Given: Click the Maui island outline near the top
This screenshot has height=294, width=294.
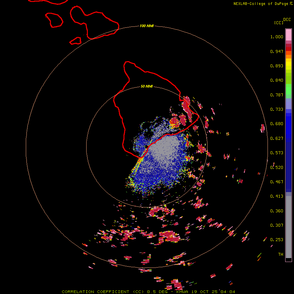Looking at the screenshot, I should pos(94,23).
